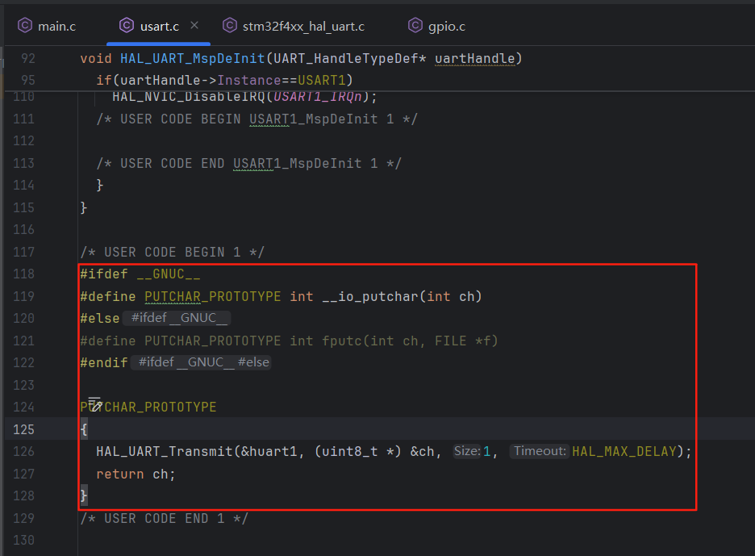
Task: Click '__io_putchar' on line 119
Action: pyautogui.click(x=370, y=296)
